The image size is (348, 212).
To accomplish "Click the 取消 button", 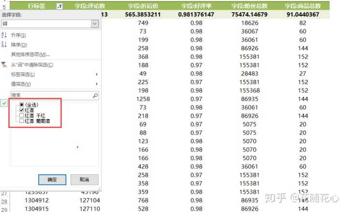I will 84,180.
